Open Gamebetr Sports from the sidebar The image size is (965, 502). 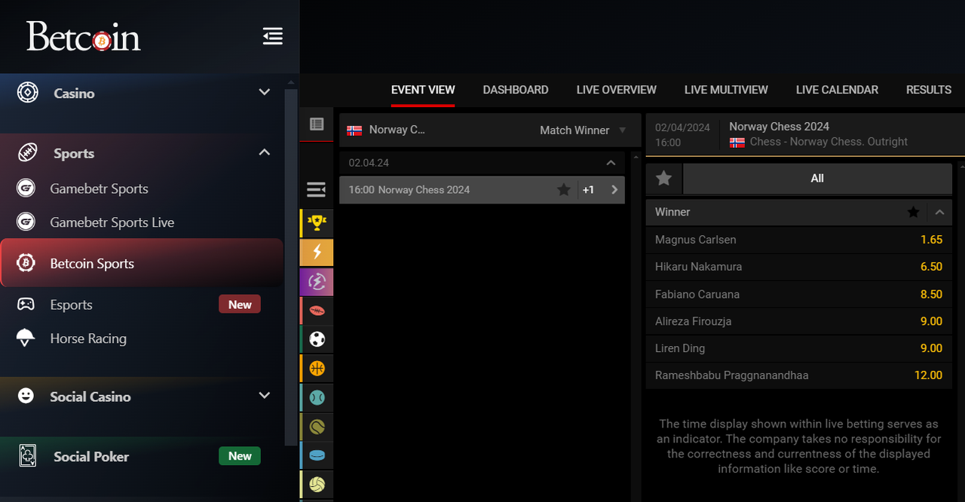pyautogui.click(x=99, y=188)
